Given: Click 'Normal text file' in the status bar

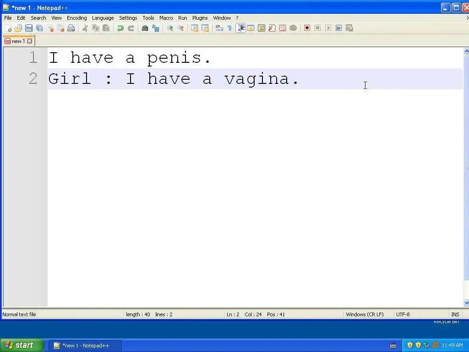Looking at the screenshot, I should pos(19,314).
